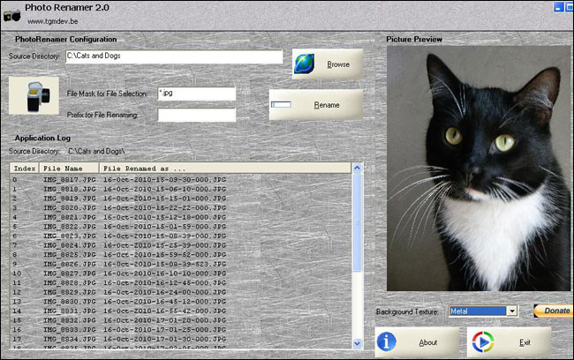Image resolution: width=574 pixels, height=360 pixels.
Task: Click the Prefix for File Renaming field
Action: (196, 115)
